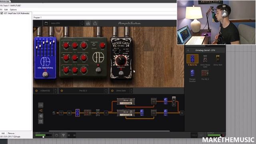Click the Dimebag Darrell - CFH header
Screen dimensions: 256x144
click(205, 50)
